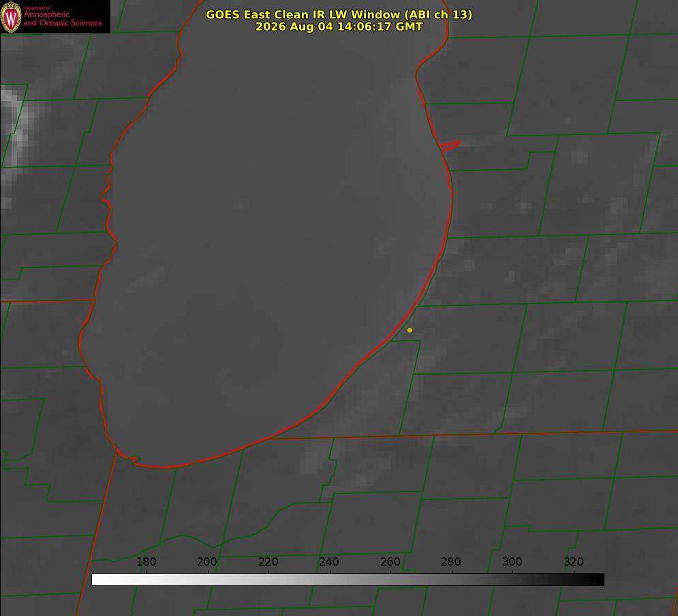The image size is (678, 616).
Task: Click the University of Wisconsin crest logo
Action: click(11, 16)
